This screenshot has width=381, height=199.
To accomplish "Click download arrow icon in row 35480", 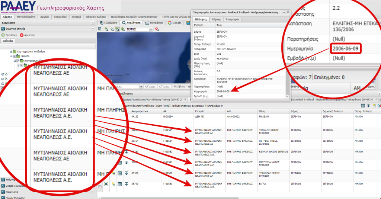I will click(127, 173).
